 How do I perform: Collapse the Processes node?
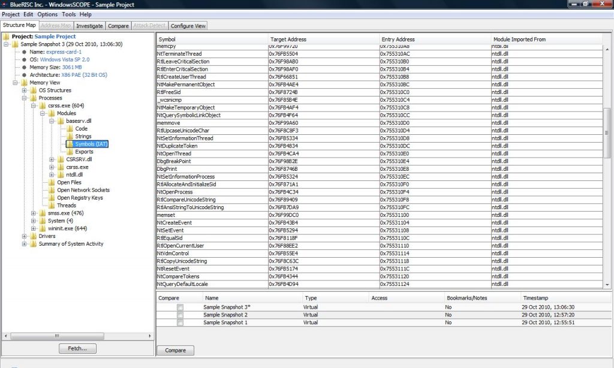(24, 98)
